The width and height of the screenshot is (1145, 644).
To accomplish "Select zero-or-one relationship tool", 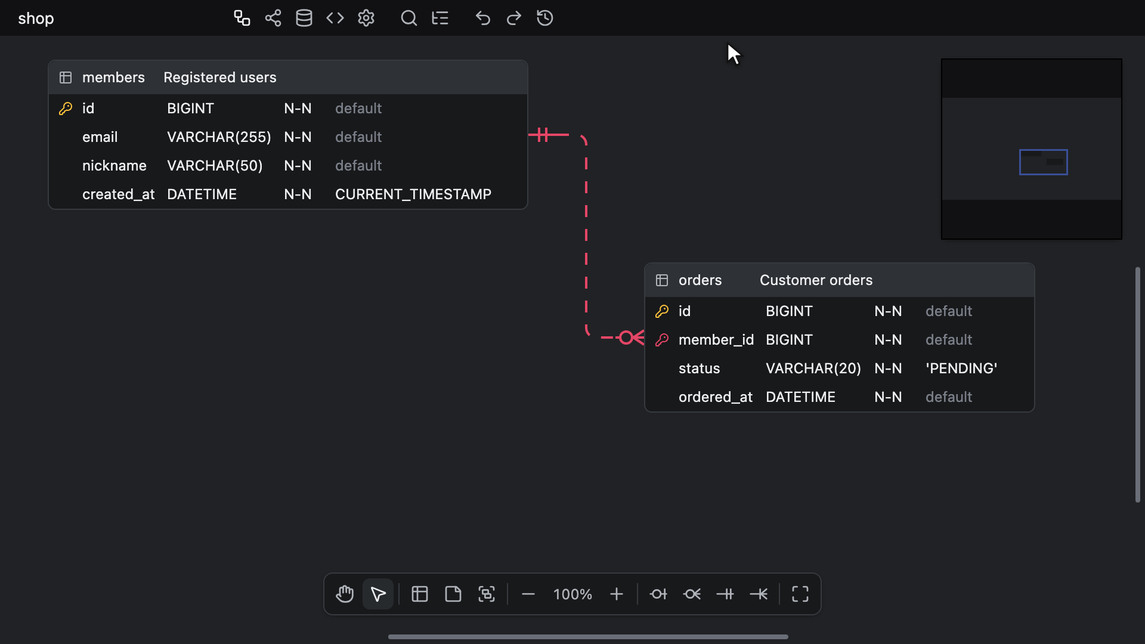I will (x=658, y=594).
